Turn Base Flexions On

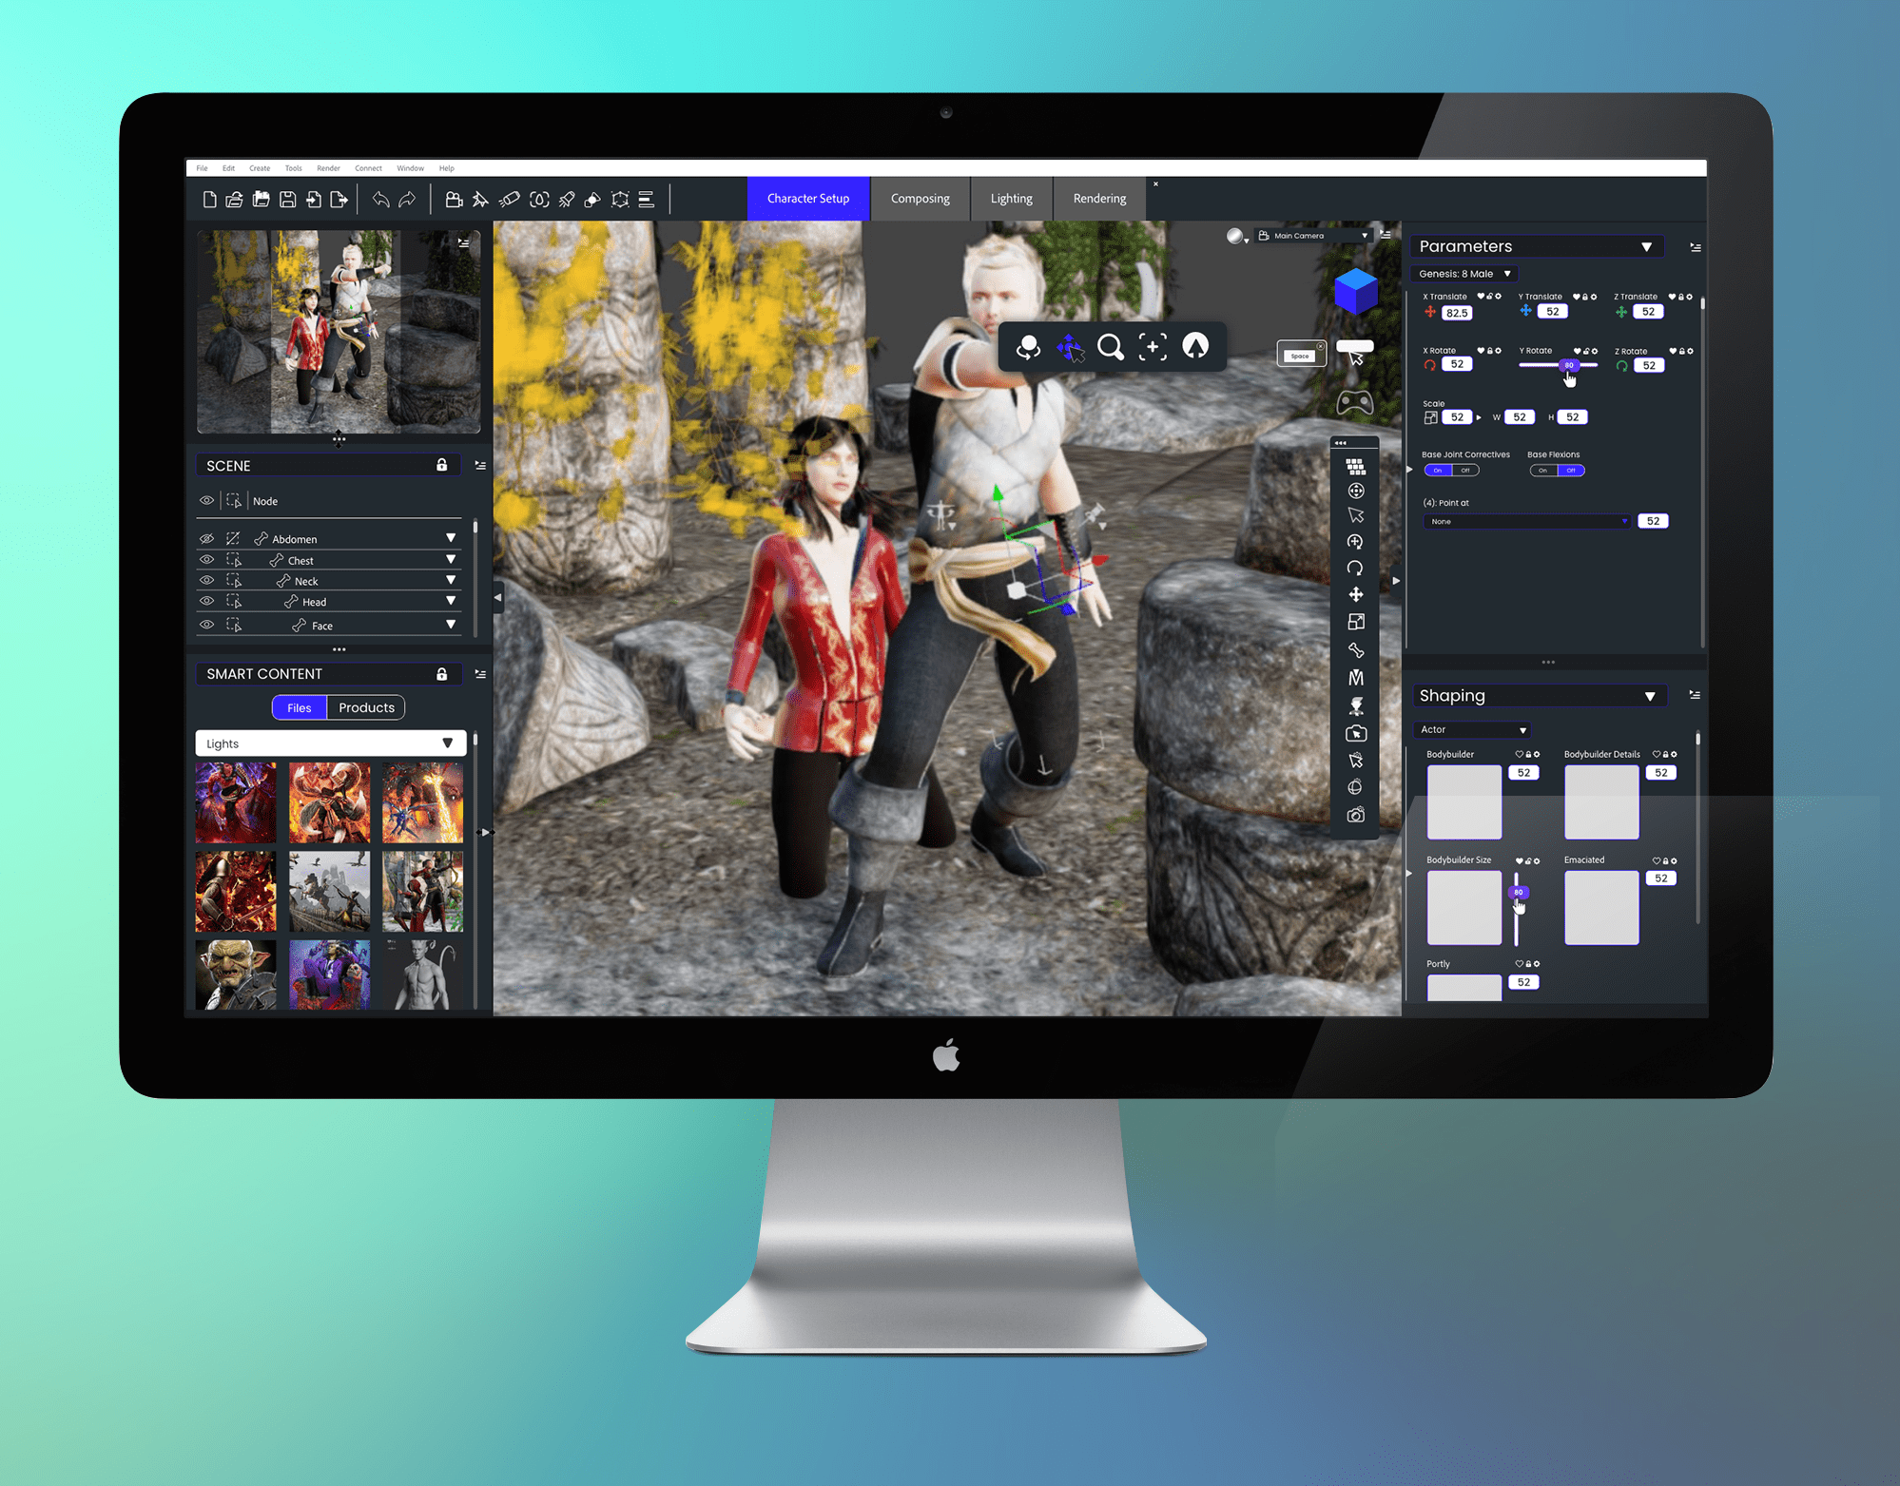point(1542,470)
